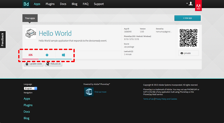
Task: Open the Feedback side tab
Action: [3, 40]
